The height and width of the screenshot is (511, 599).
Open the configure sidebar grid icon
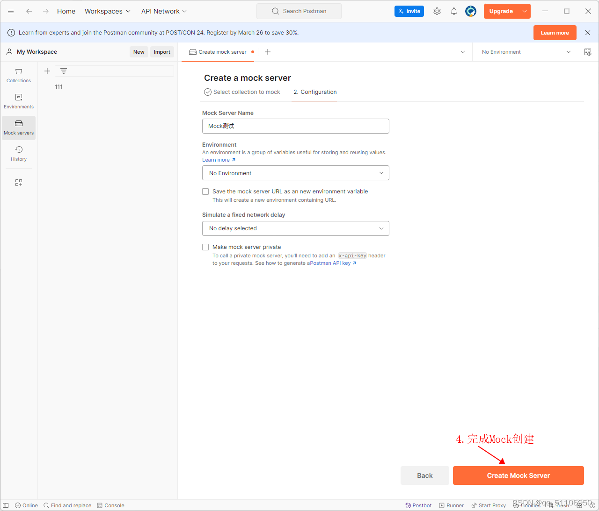(19, 183)
